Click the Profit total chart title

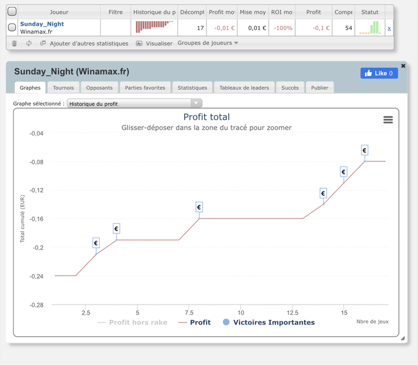pos(207,117)
